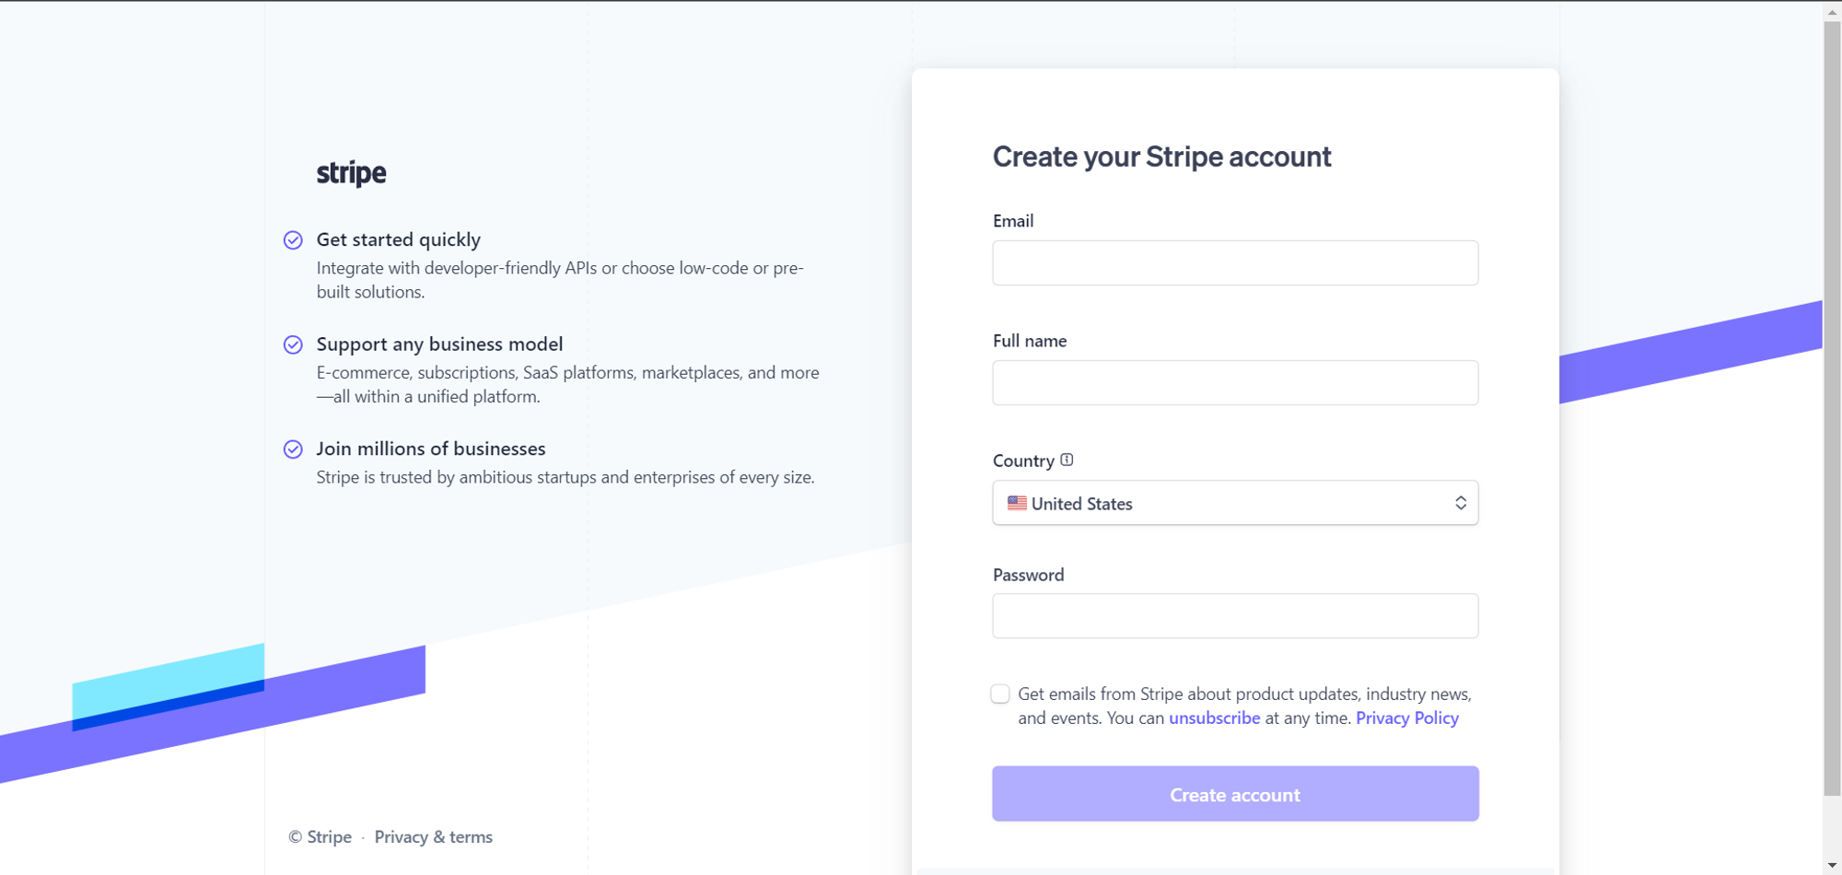This screenshot has height=875, width=1842.
Task: Check the product updates email opt-in box
Action: [x=999, y=694]
